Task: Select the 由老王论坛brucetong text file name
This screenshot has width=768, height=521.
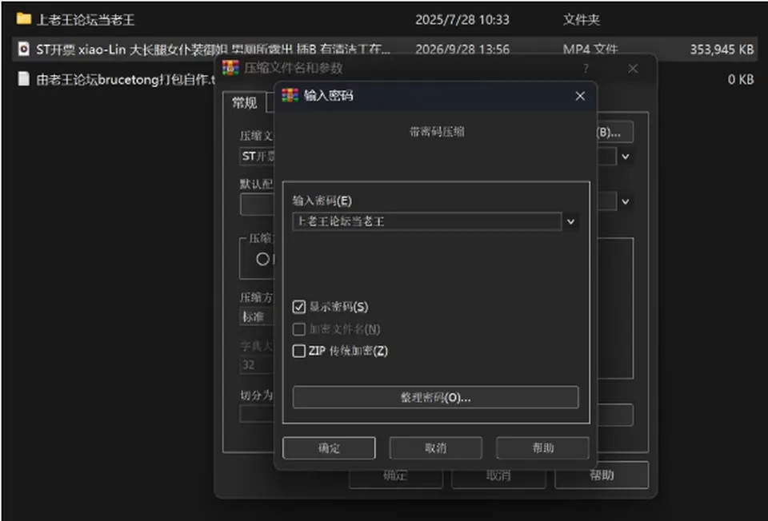Action: (x=126, y=79)
